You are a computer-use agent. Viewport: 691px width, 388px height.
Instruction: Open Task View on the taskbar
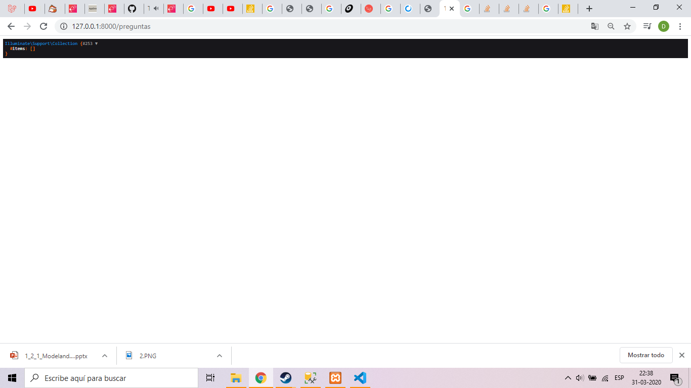click(210, 378)
